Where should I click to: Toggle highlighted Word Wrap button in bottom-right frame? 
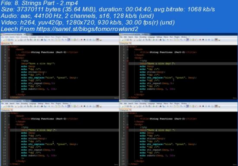[x=187, y=106]
